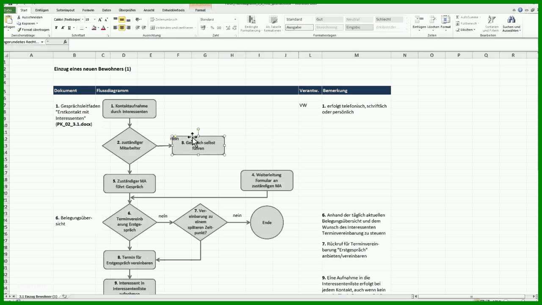
Task: Select column M header
Action: (356, 55)
